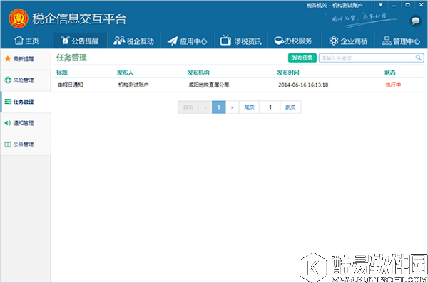428x283 pixels.
Task: Go to 主页 home tab
Action: click(27, 41)
